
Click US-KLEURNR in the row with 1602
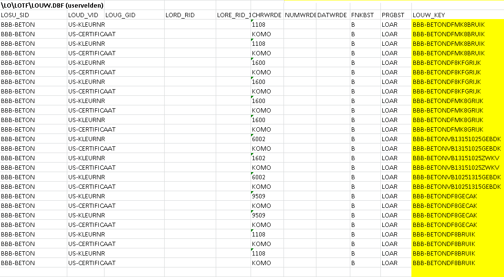86,158
